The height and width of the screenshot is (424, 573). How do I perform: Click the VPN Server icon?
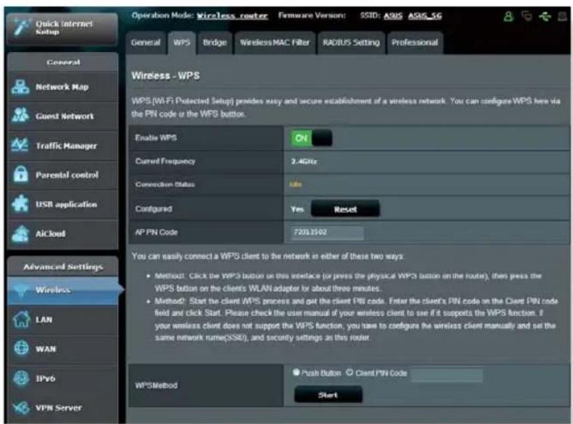(21, 407)
